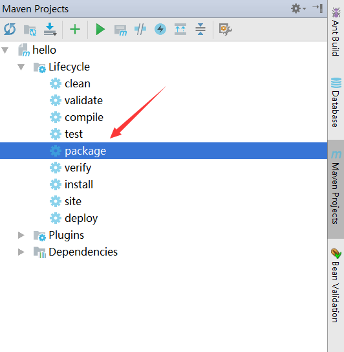Click the Maven Projects side tab
Viewport: 344px width, 352px height.
tap(336, 189)
